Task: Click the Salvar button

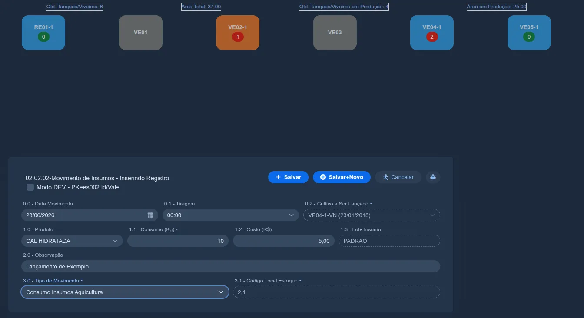Action: click(x=288, y=177)
